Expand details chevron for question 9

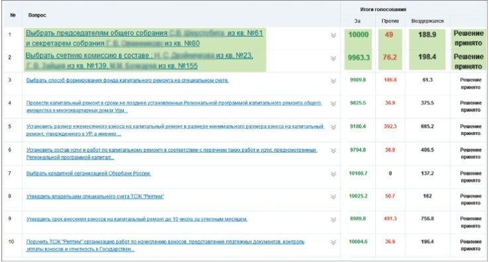pos(333,220)
